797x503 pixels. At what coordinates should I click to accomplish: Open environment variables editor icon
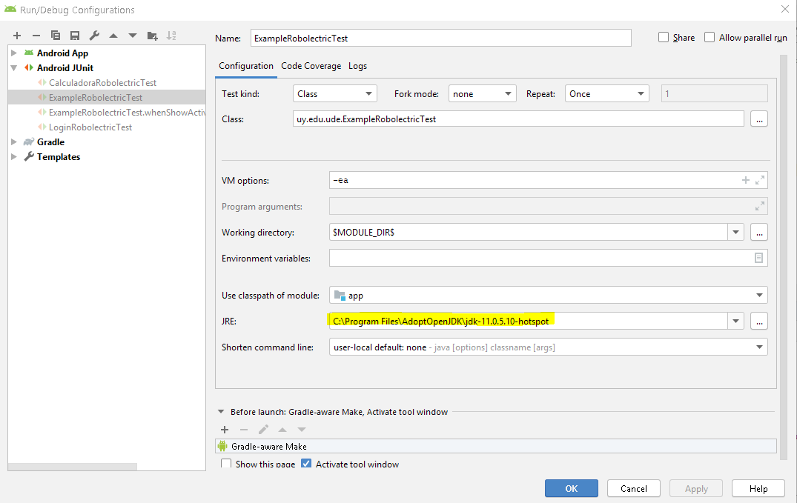tap(758, 259)
